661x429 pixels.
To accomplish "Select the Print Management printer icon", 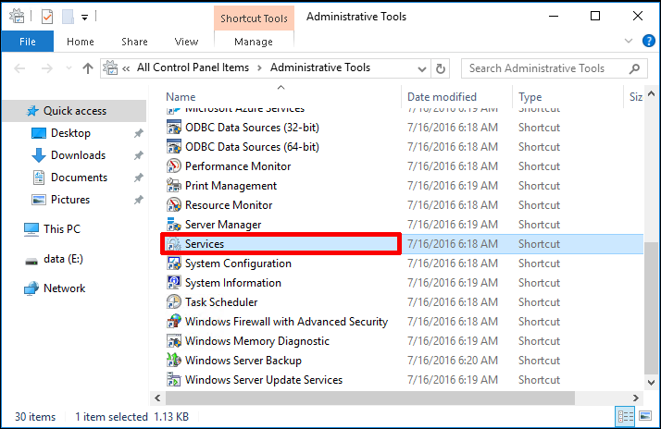I will (174, 185).
